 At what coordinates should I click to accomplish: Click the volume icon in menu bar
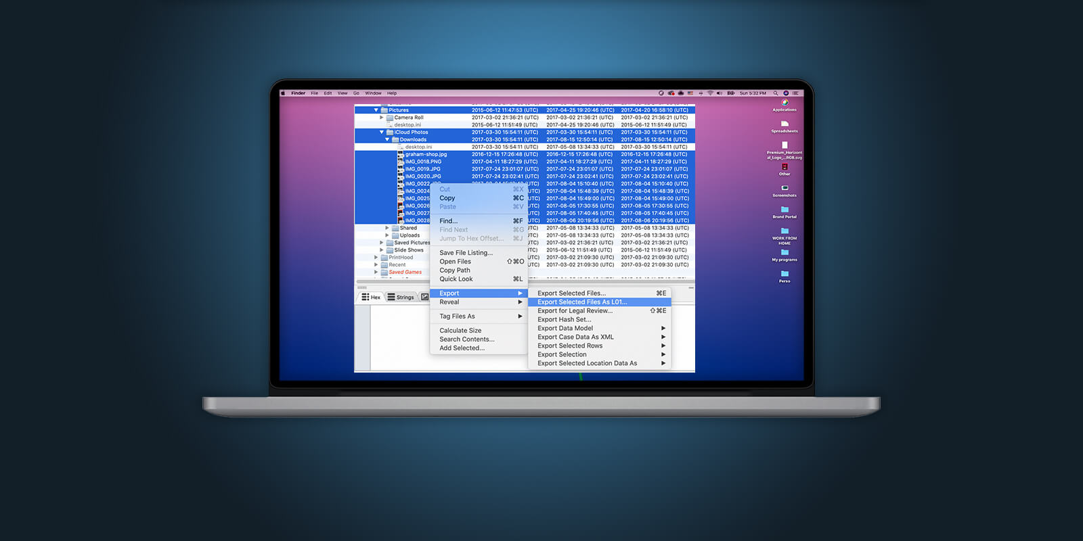(x=720, y=93)
